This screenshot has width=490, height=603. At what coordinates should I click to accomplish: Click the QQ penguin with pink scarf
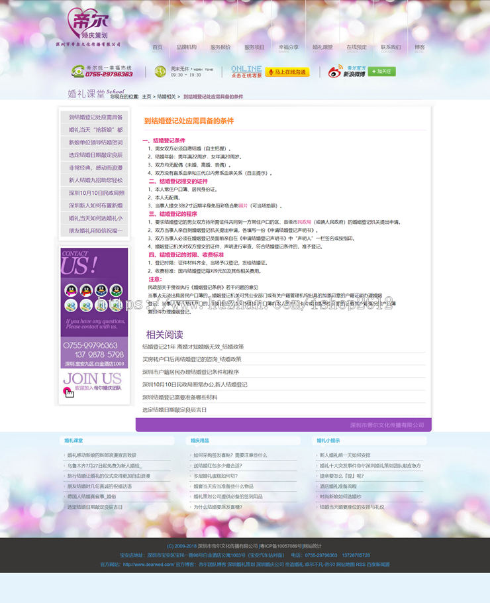pyautogui.click(x=71, y=290)
